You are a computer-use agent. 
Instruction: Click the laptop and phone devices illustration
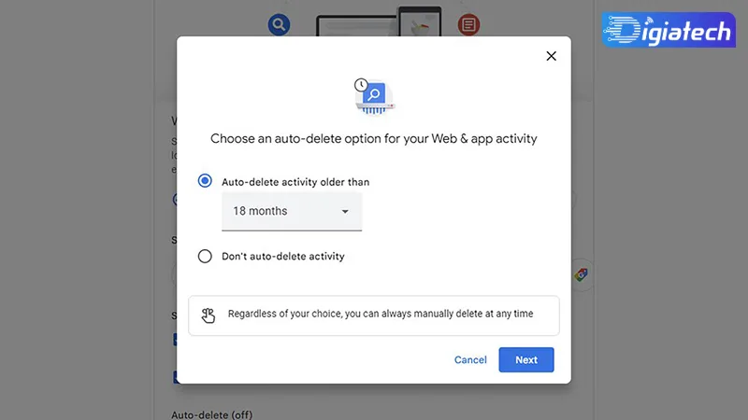click(379, 21)
